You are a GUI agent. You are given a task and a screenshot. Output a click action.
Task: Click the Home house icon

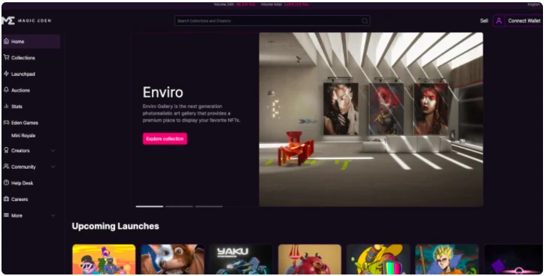click(6, 41)
